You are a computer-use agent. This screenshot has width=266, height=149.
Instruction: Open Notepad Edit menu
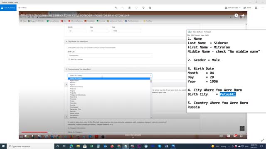coord(192,35)
